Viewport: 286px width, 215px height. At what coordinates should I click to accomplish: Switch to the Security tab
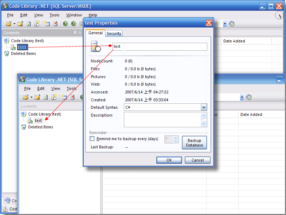coord(114,34)
